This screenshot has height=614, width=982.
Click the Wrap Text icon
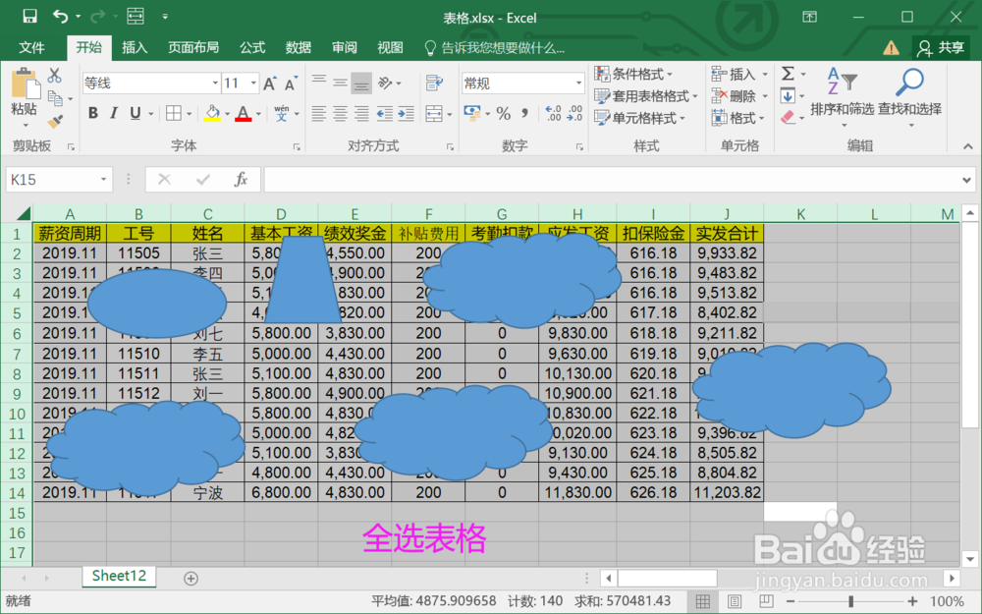(x=434, y=83)
